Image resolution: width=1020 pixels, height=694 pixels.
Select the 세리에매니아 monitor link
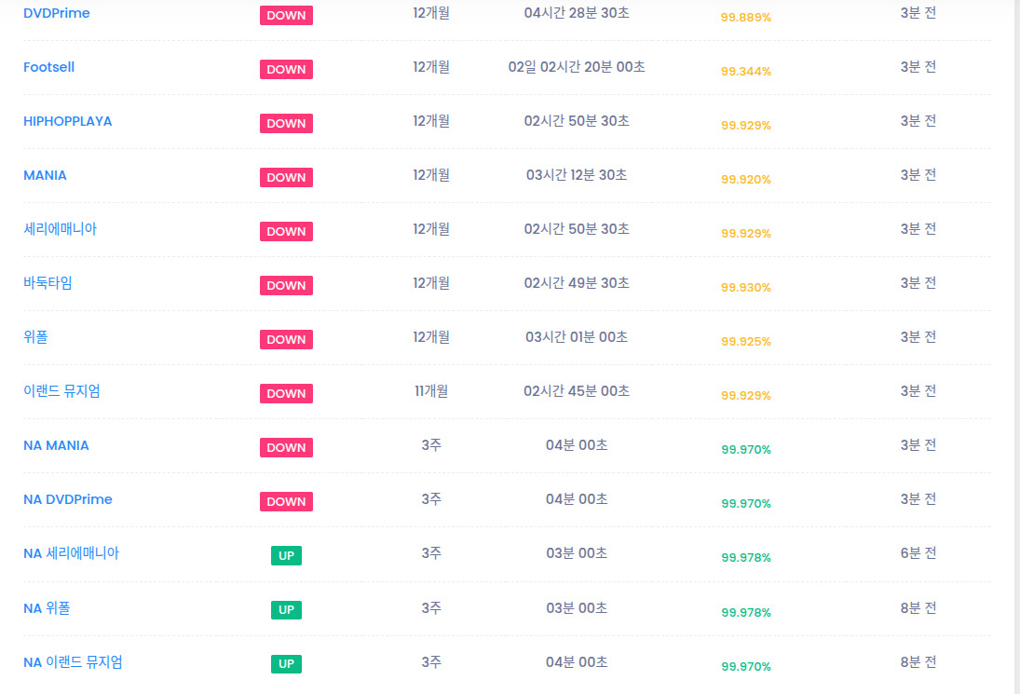tap(60, 229)
